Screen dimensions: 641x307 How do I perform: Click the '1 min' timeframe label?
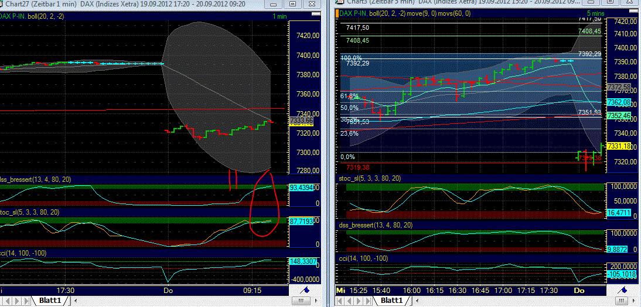pyautogui.click(x=279, y=16)
